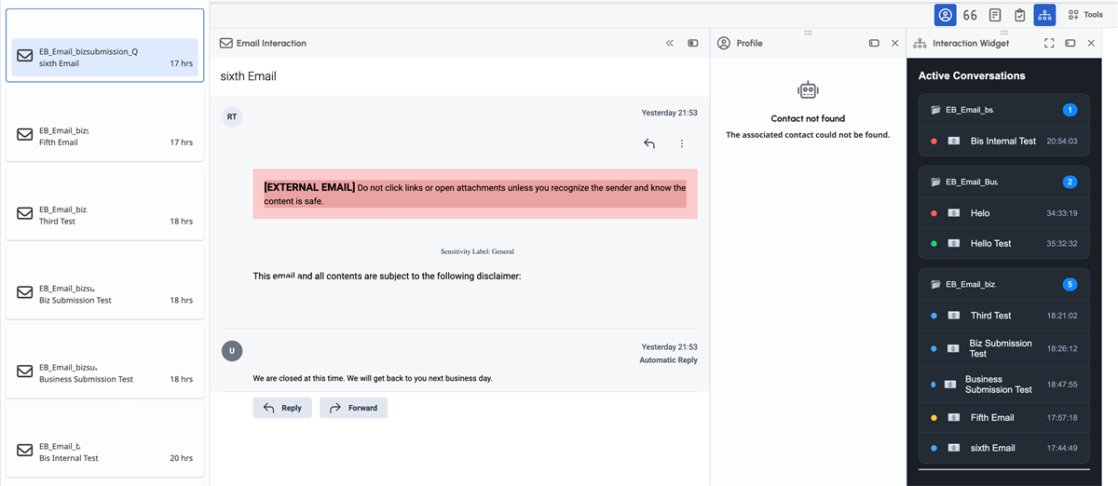Viewport: 1118px width, 486px height.
Task: Click envelope icon of Bis Internal Test card
Action: click(25, 452)
